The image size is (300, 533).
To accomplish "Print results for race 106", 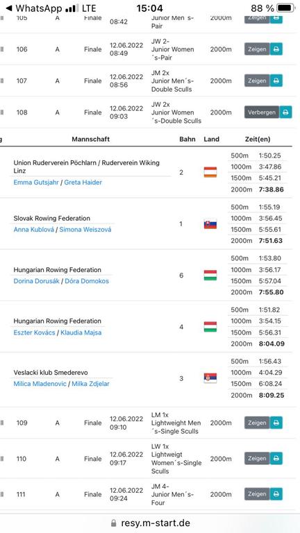I will pyautogui.click(x=276, y=49).
